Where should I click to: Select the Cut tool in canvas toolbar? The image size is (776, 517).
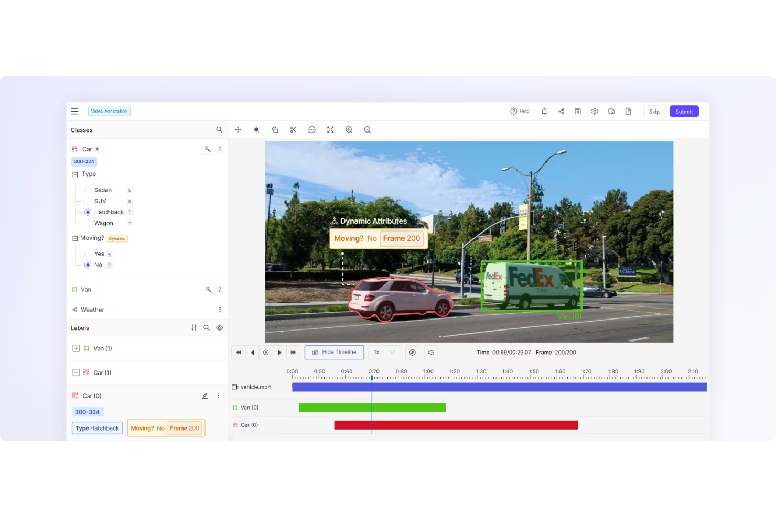pyautogui.click(x=293, y=129)
